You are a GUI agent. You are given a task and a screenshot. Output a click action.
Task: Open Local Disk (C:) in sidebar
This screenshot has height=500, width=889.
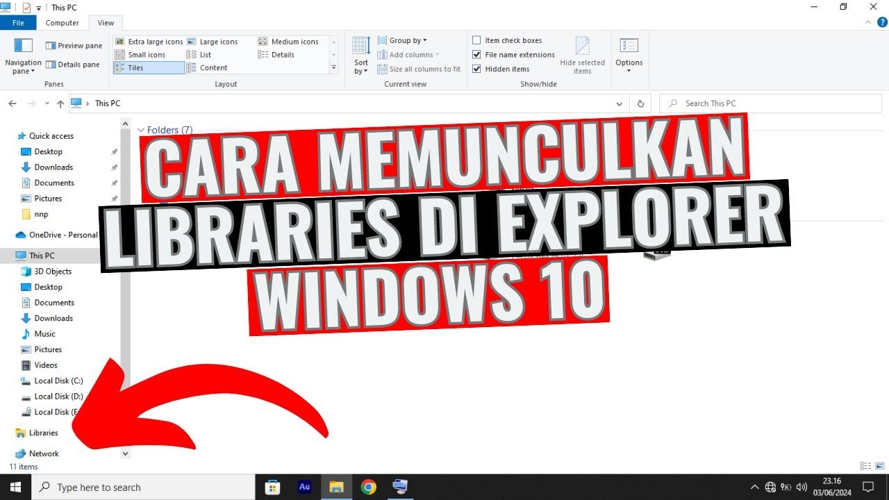click(x=58, y=381)
